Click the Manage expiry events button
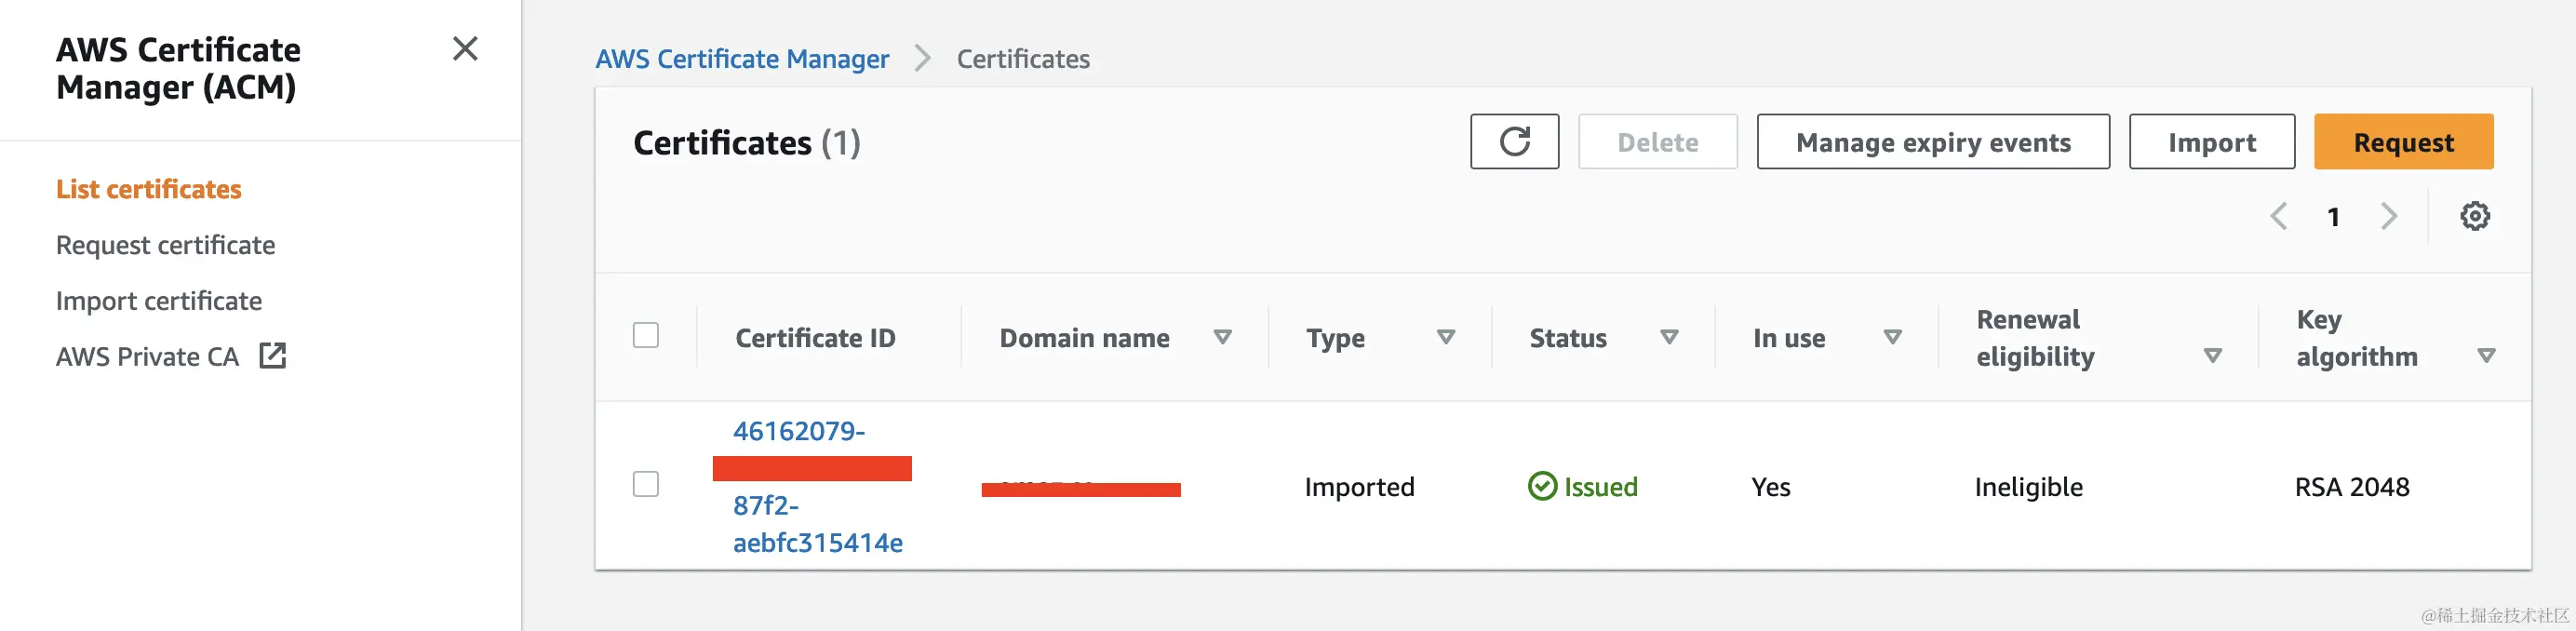This screenshot has width=2576, height=631. tap(1933, 142)
